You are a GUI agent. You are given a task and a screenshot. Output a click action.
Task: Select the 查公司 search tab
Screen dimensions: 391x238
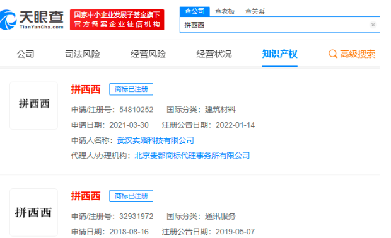pyautogui.click(x=194, y=11)
